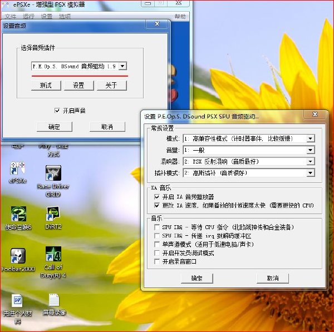Click the 关于 button
334x332 pixels.
(x=112, y=86)
